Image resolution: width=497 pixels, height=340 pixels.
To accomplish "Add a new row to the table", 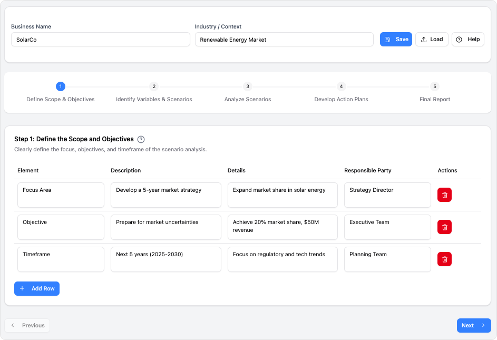I will 37,289.
